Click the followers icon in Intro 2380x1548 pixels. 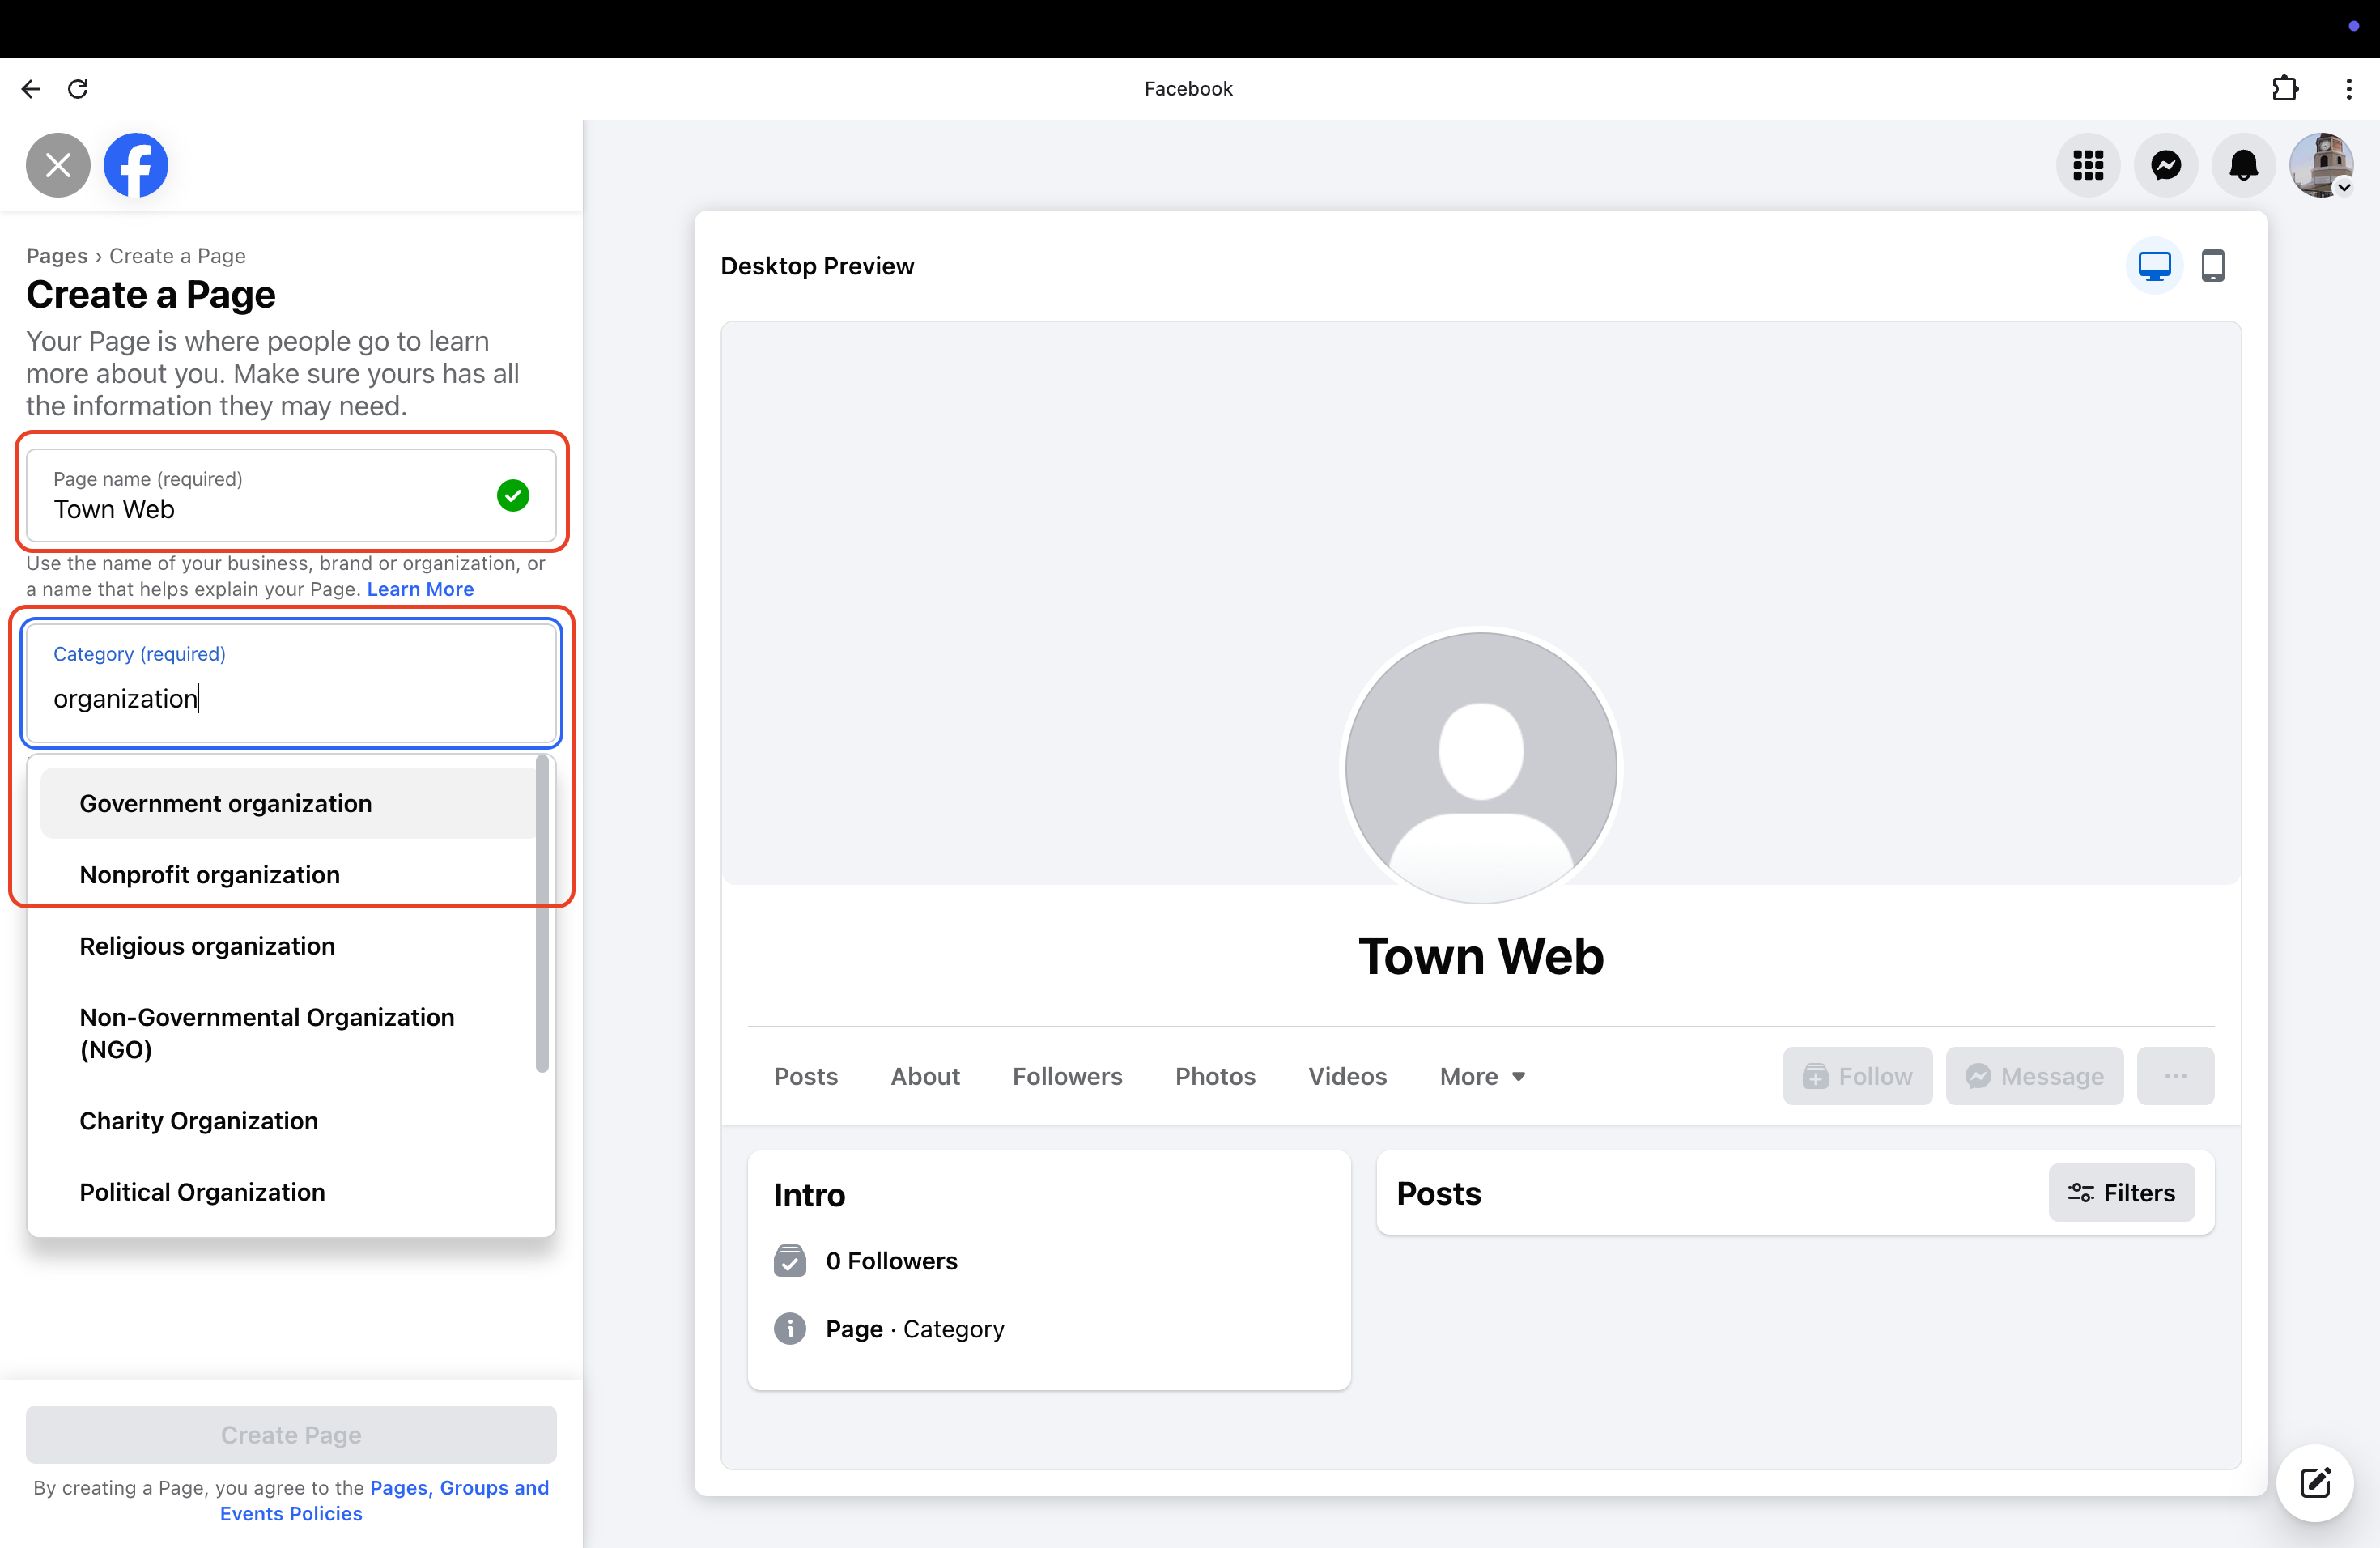click(790, 1261)
